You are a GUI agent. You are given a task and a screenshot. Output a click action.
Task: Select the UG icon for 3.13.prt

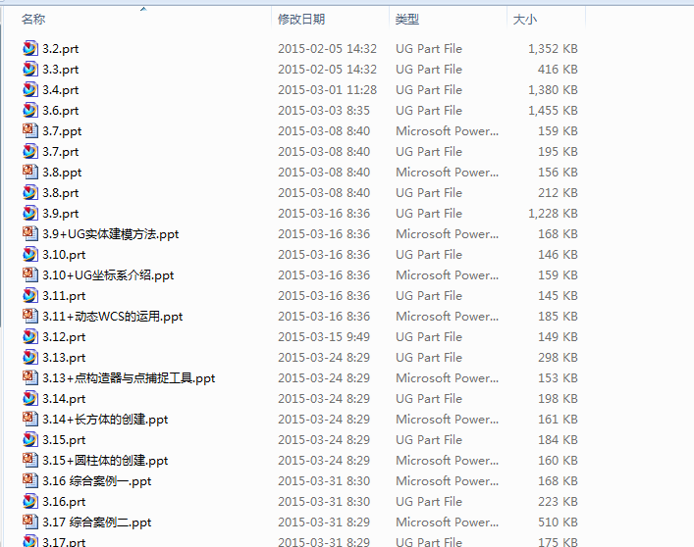pyautogui.click(x=30, y=357)
